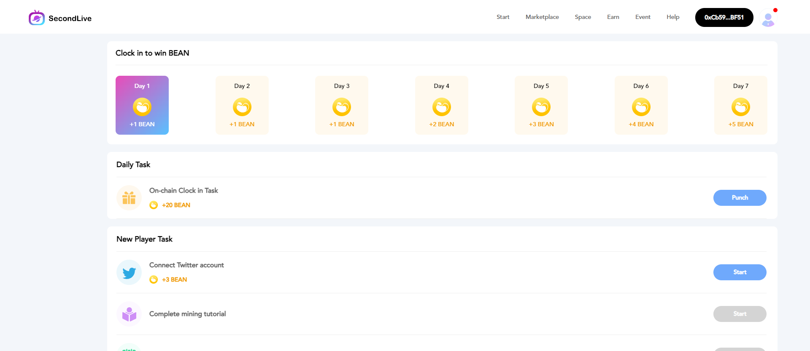Viewport: 810px width, 351px height.
Task: Click the wallet address 0xCb59...BF51 button
Action: tap(724, 17)
